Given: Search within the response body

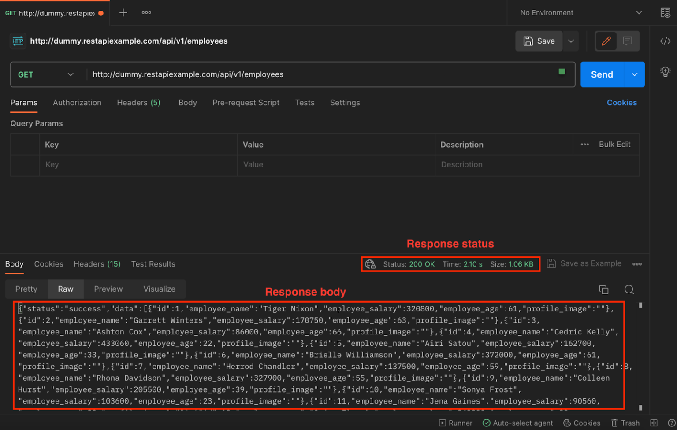Looking at the screenshot, I should click(x=629, y=289).
